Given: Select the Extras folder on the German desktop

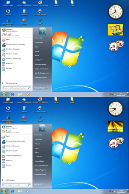Looking at the screenshot, I should coord(72,3).
